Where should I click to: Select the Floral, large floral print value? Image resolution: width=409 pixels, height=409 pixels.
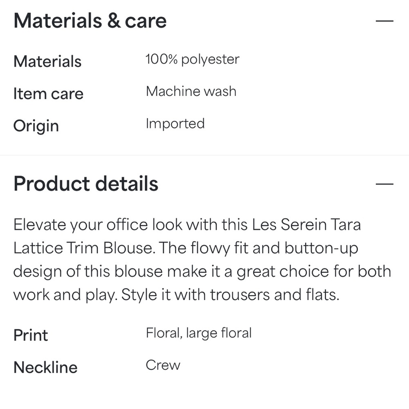(x=198, y=333)
